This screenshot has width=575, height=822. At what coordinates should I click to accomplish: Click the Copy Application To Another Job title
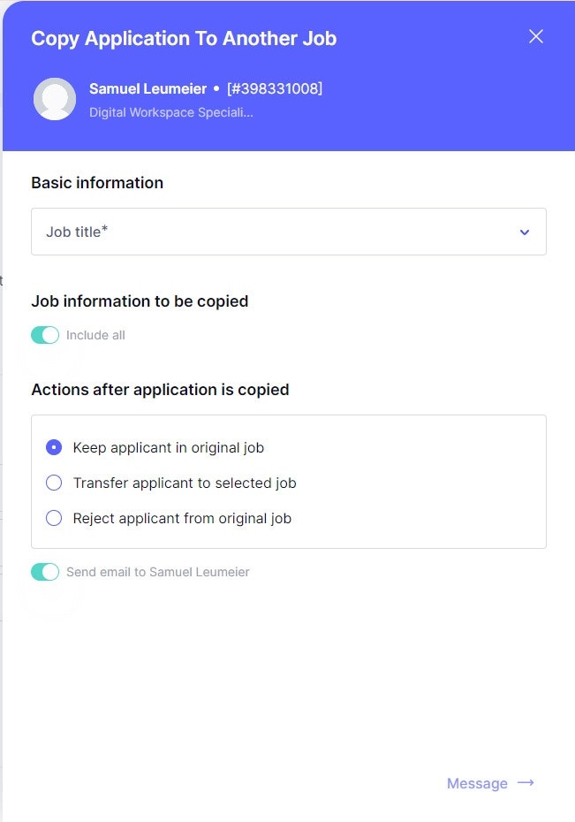click(184, 39)
